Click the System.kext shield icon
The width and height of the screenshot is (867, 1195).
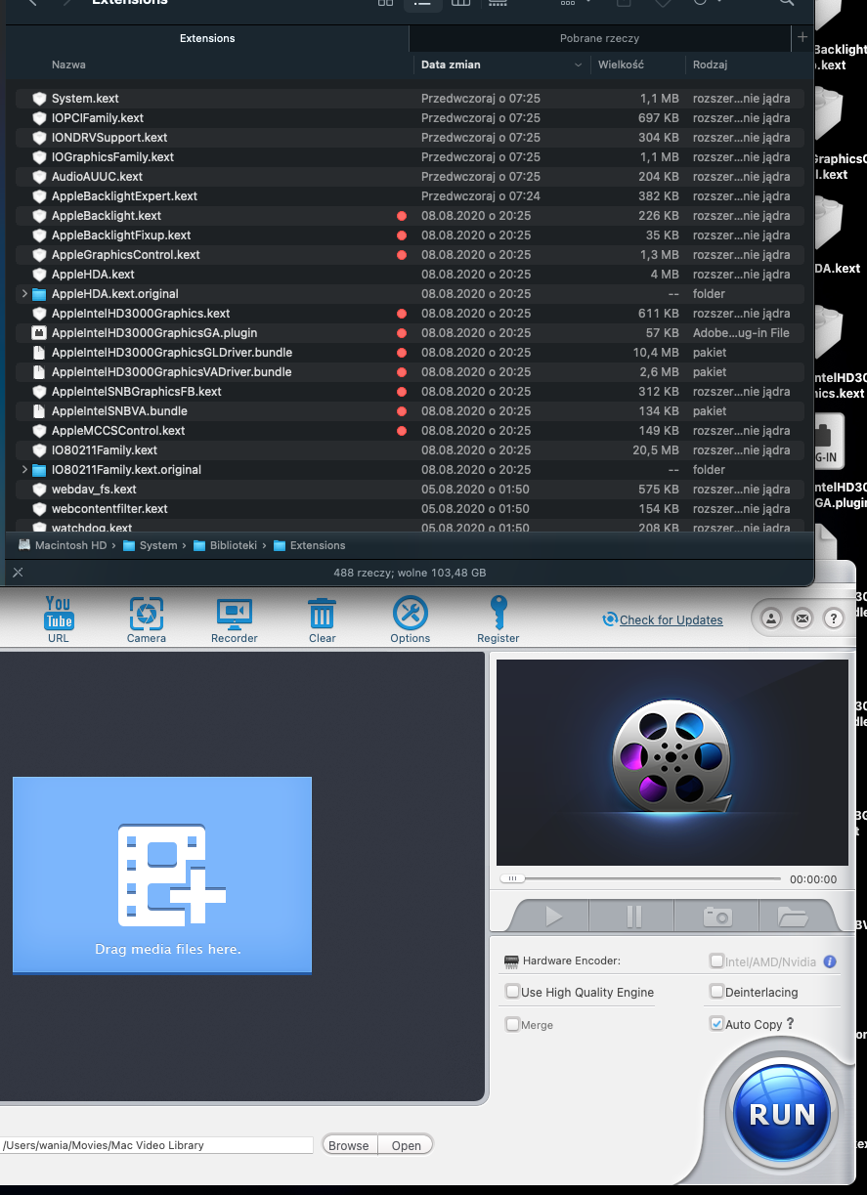click(x=39, y=99)
